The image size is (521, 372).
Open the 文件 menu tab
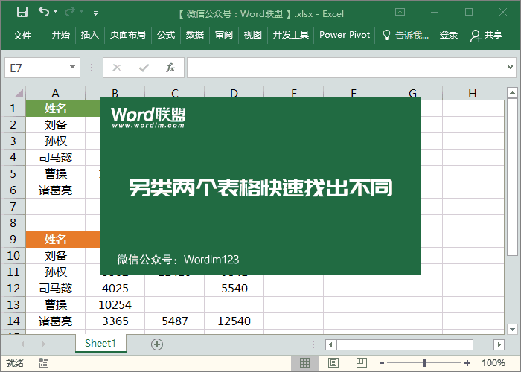(x=22, y=35)
